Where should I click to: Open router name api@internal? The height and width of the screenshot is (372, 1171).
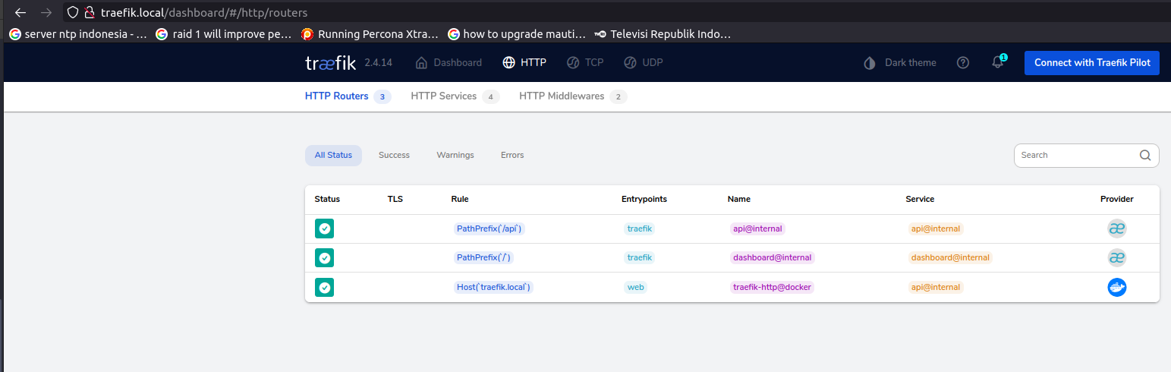point(757,229)
